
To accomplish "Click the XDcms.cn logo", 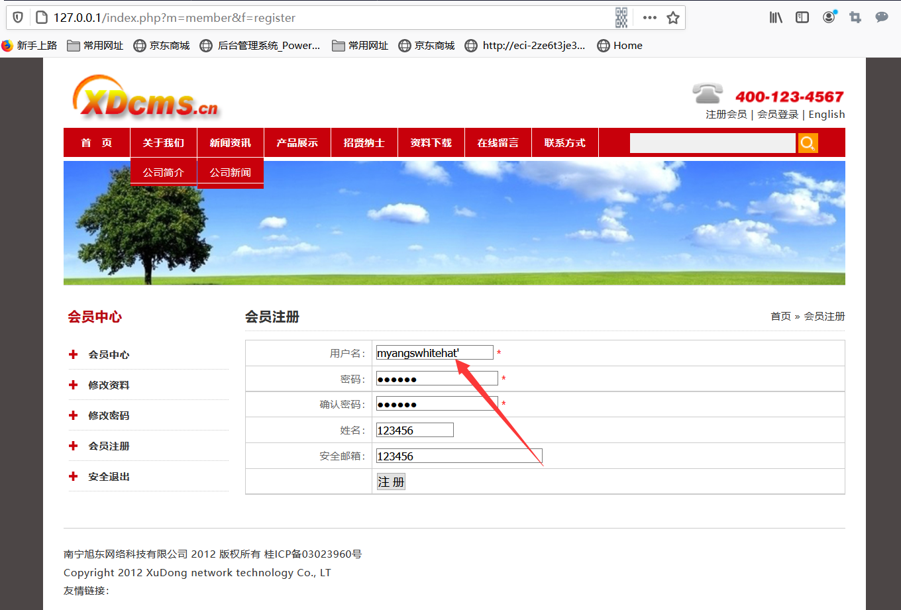I will click(x=146, y=97).
